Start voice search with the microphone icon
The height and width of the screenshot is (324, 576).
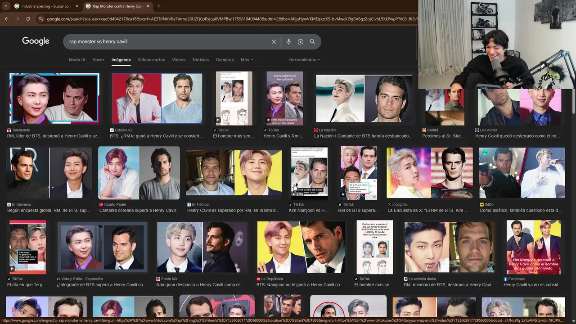click(288, 41)
